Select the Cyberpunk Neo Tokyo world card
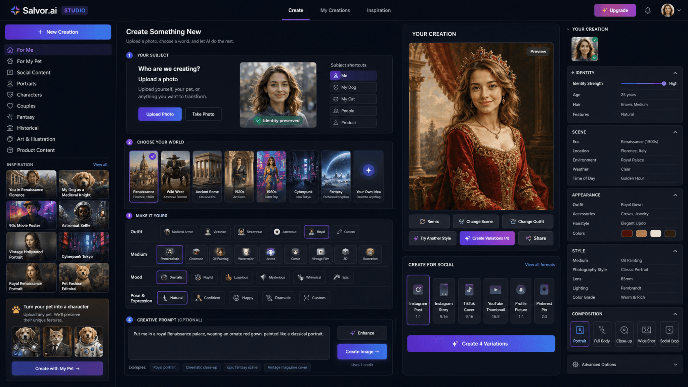The image size is (688, 387). (x=303, y=176)
